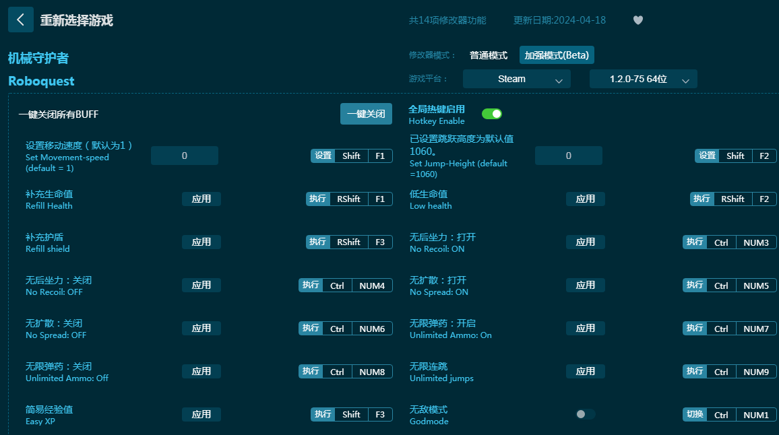Image resolution: width=779 pixels, height=435 pixels.
Task: Apply Refill Health
Action: [201, 199]
